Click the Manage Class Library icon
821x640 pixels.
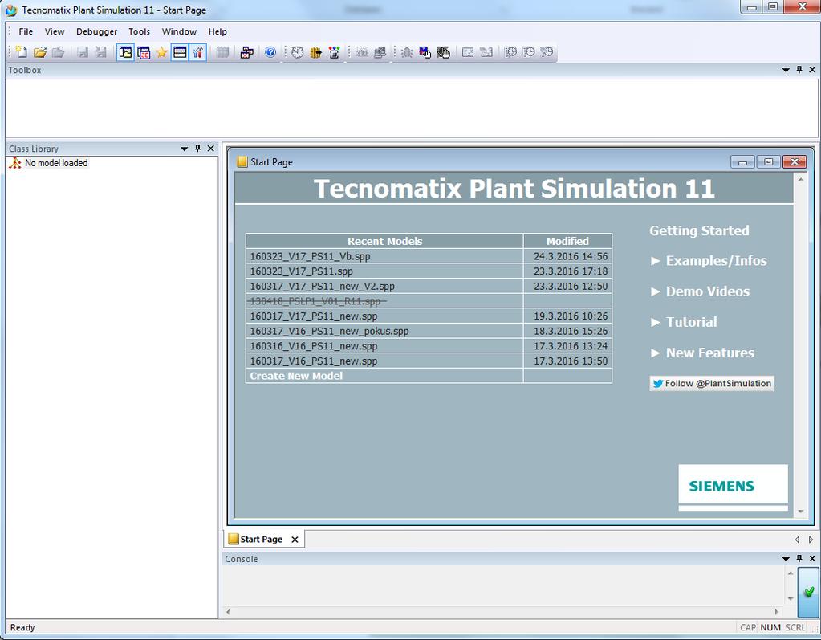246,52
